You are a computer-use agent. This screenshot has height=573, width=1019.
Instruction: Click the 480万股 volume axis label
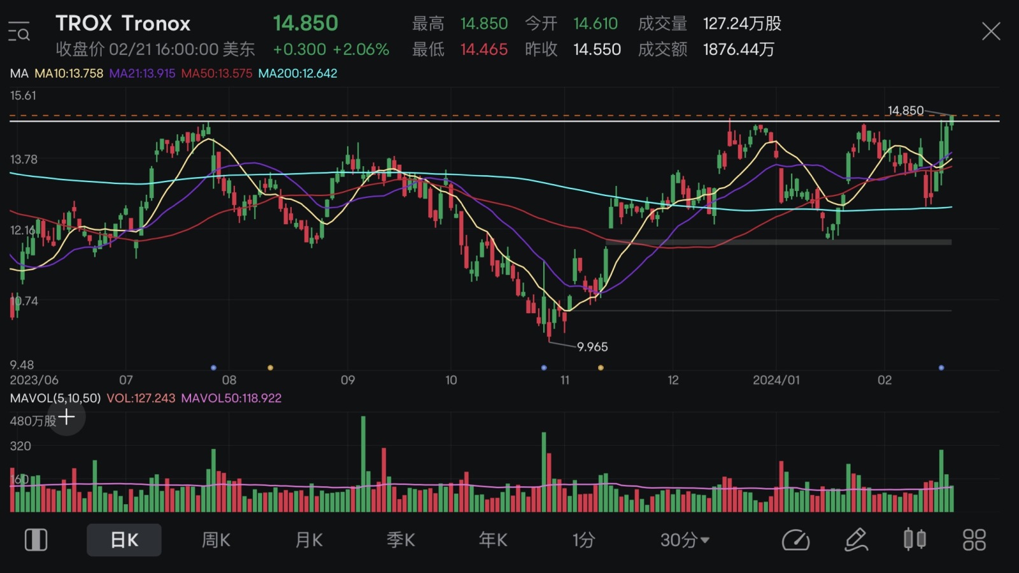click(33, 421)
